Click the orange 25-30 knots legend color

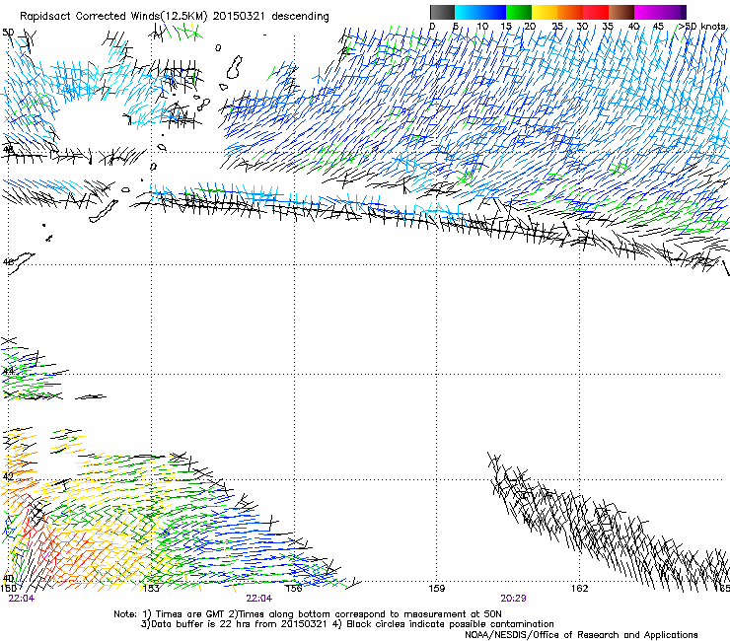tap(570, 12)
